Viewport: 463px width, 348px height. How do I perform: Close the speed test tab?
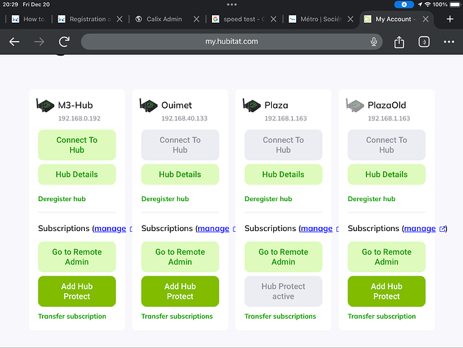[273, 19]
